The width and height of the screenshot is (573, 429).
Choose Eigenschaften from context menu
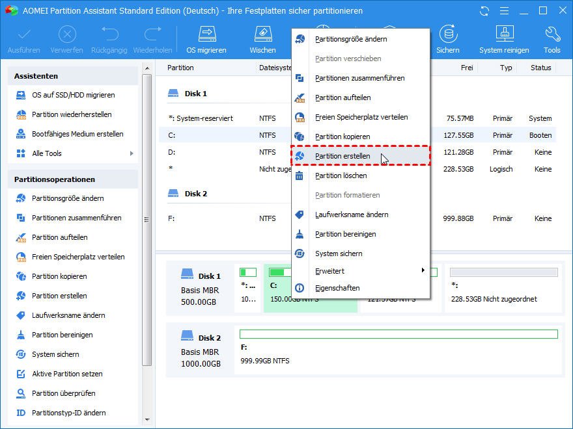coord(360,288)
